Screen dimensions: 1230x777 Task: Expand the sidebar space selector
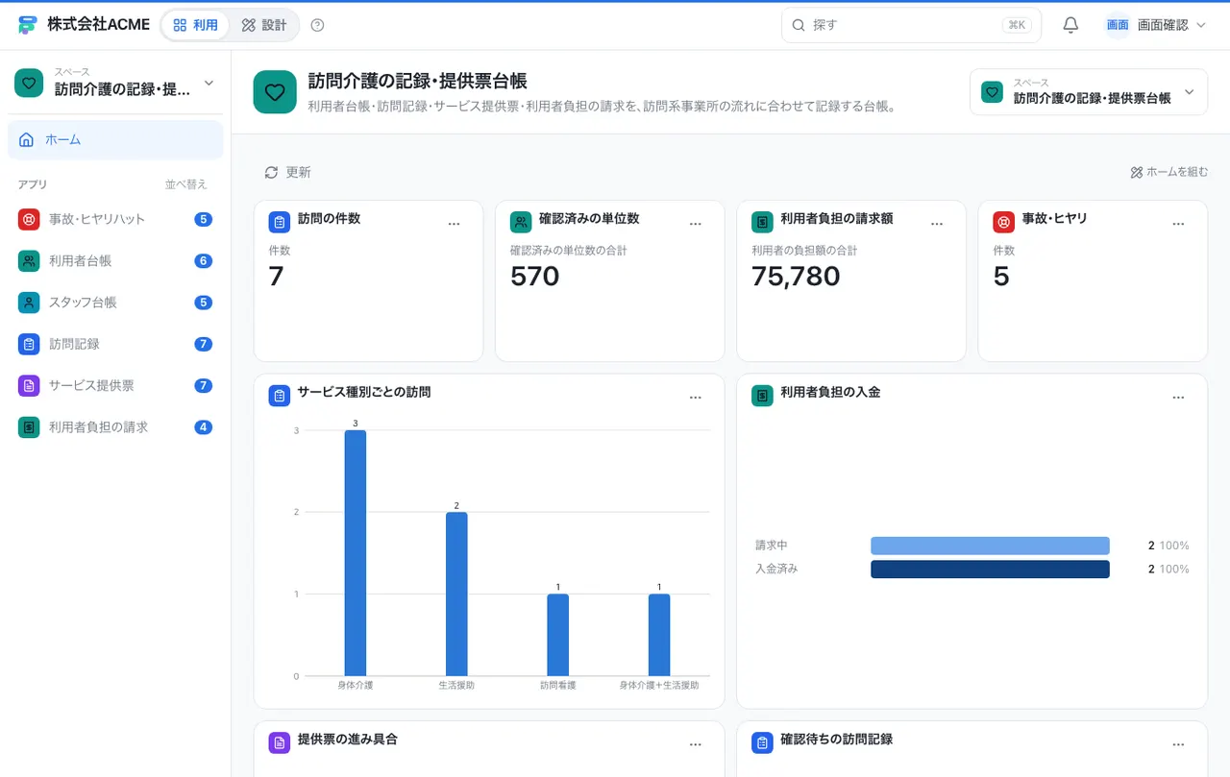[115, 83]
